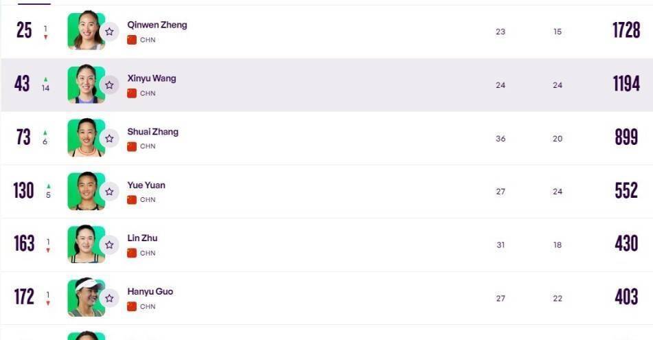653x340 pixels.
Task: Select the flag icon under Shuai Zhang
Action: 132,146
